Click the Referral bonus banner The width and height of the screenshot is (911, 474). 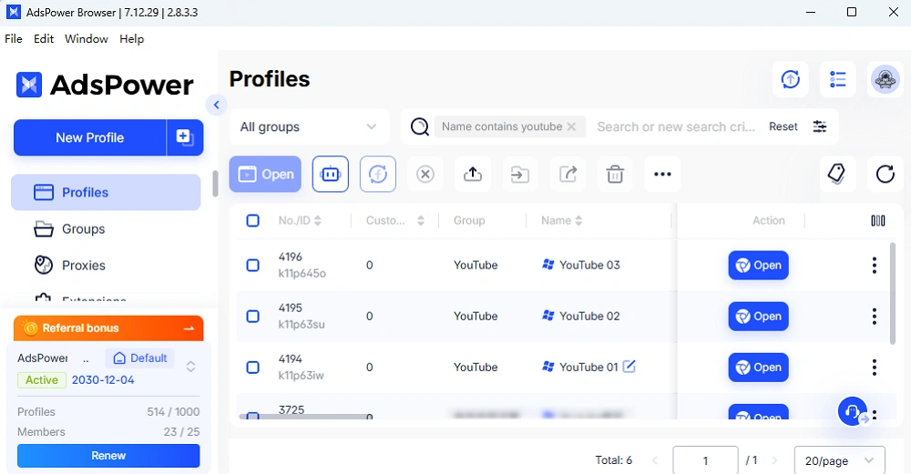pos(108,328)
